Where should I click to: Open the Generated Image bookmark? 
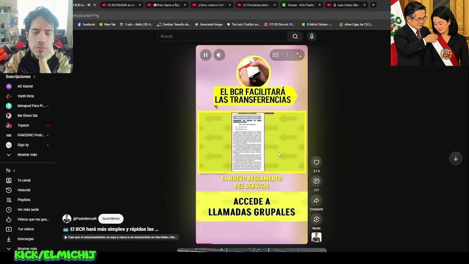[x=208, y=25]
